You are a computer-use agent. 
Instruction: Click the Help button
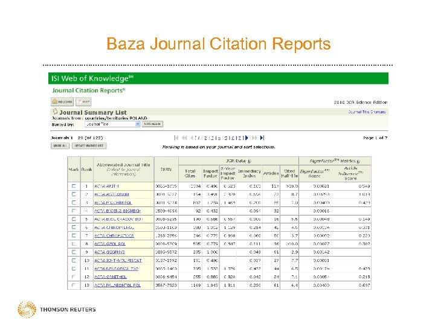(x=83, y=102)
